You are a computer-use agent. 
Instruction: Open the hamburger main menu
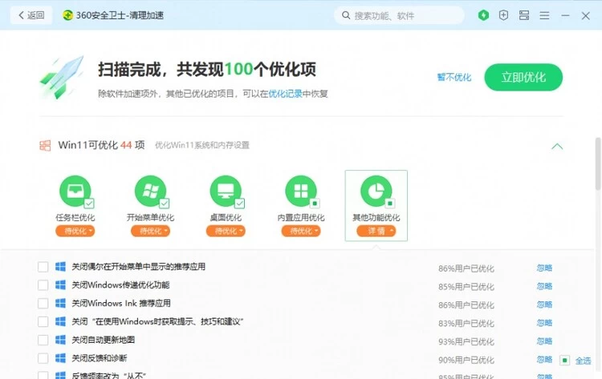[x=545, y=15]
